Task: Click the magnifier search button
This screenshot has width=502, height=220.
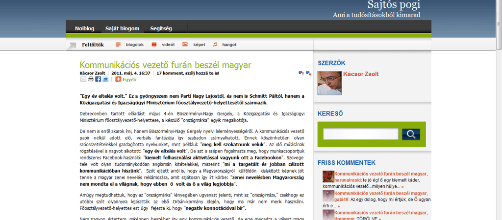Action: pos(411,134)
